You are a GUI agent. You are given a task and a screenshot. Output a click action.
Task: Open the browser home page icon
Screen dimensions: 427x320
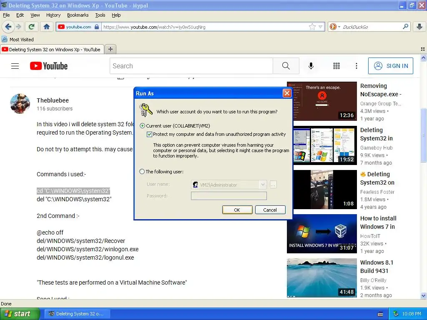pyautogui.click(x=47, y=27)
